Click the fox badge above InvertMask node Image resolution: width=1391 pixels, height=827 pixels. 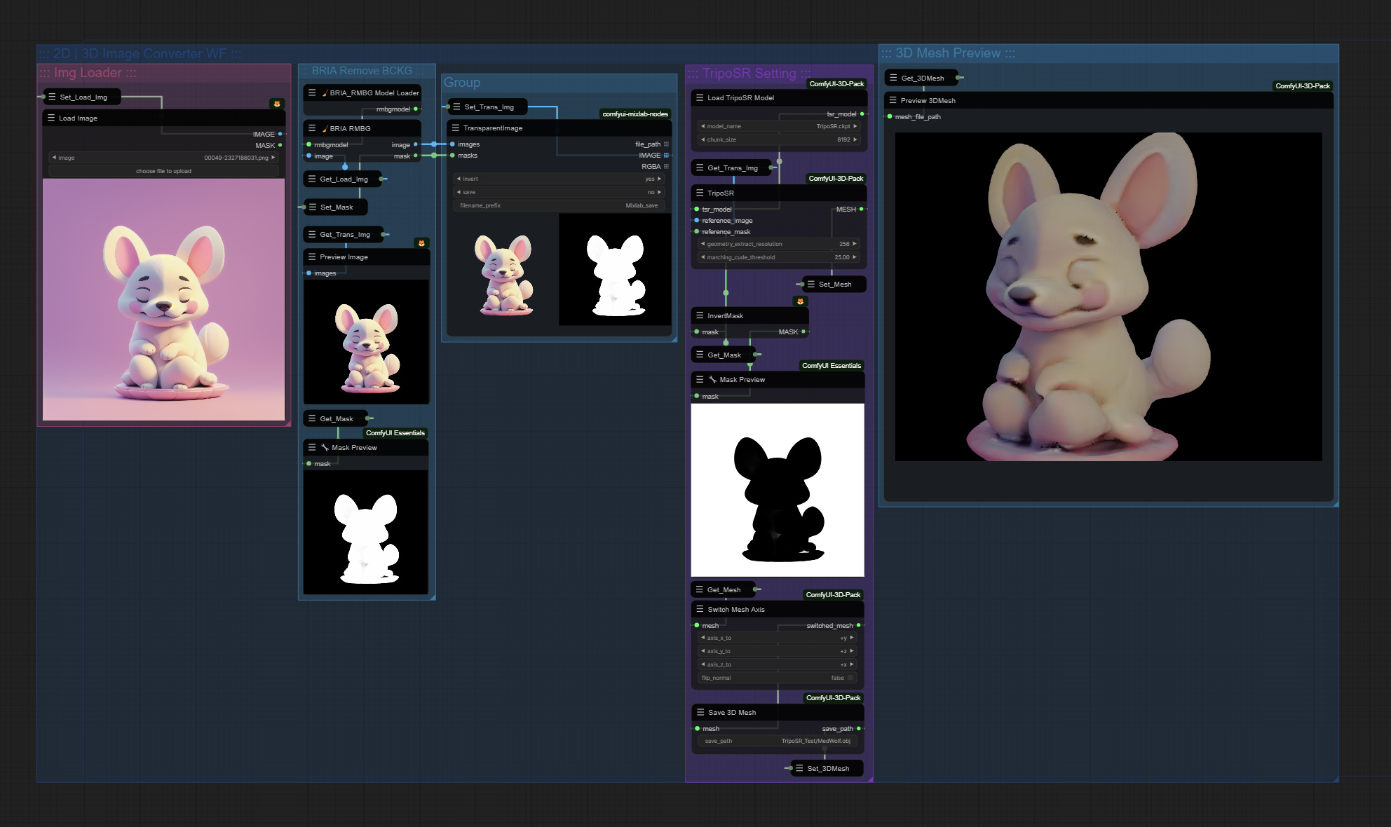coord(800,301)
